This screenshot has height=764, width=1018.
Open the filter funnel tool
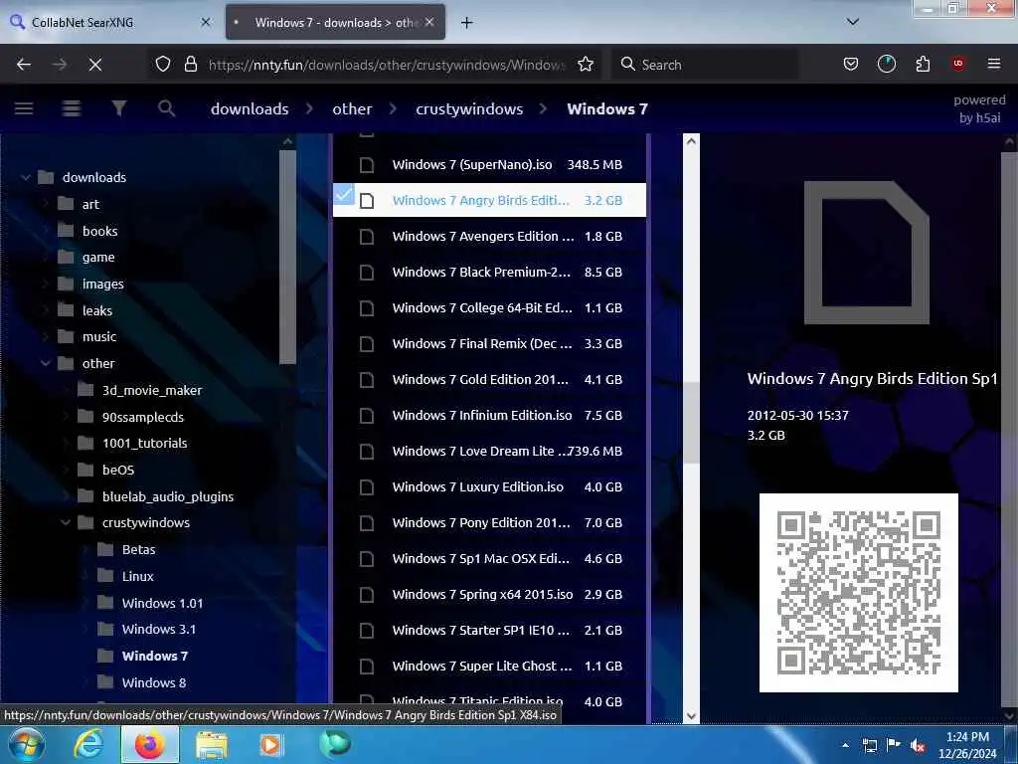tap(119, 108)
